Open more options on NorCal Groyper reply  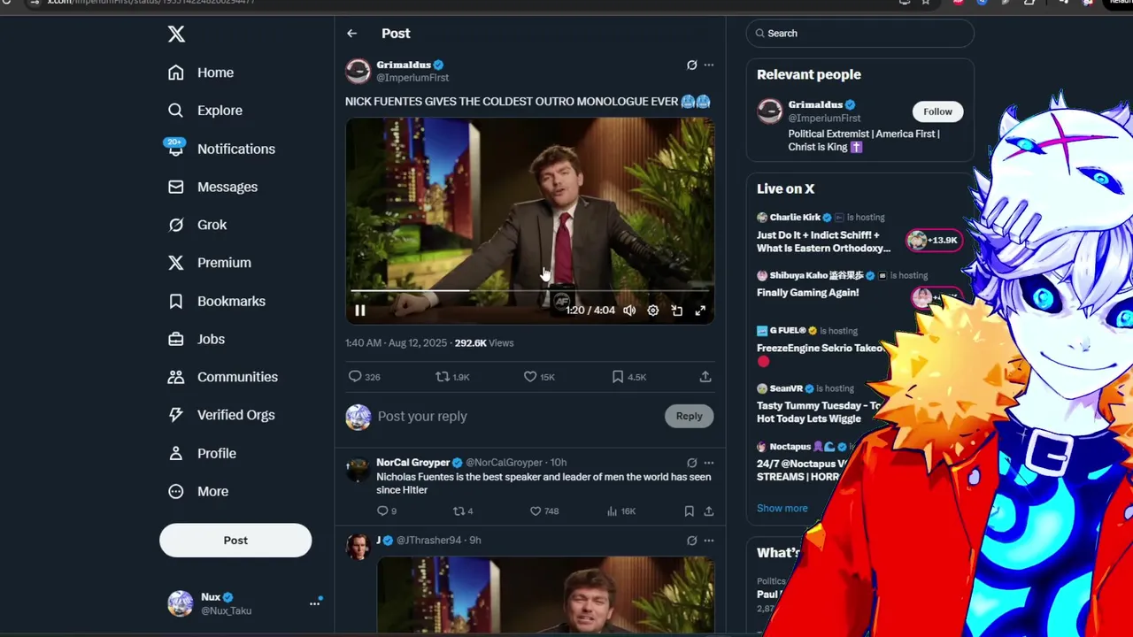(x=708, y=462)
